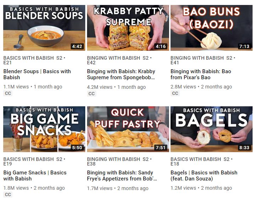Screen dimensions: 254x200
Task: Open title 'Binging with Babish: Bao from Pixar's Bao'
Action: click(201, 74)
